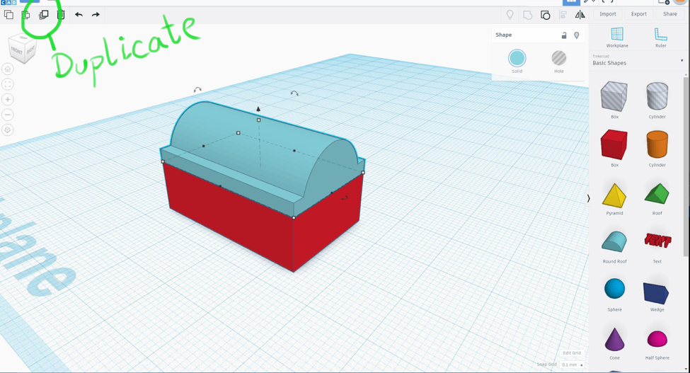Image resolution: width=690 pixels, height=373 pixels.
Task: Click the Copy icon in the toolbar
Action: (8, 15)
